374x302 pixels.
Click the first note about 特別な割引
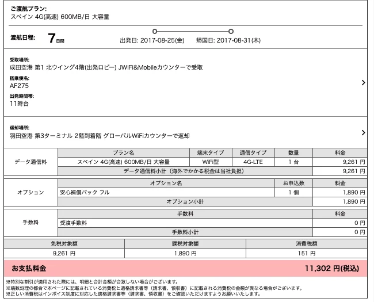point(92,282)
